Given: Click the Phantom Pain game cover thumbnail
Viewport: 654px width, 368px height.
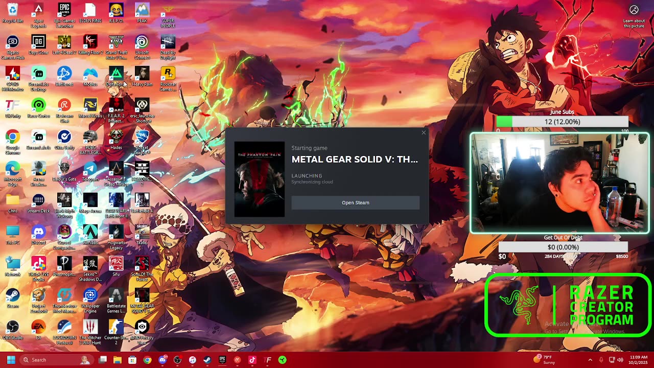Looking at the screenshot, I should point(260,179).
